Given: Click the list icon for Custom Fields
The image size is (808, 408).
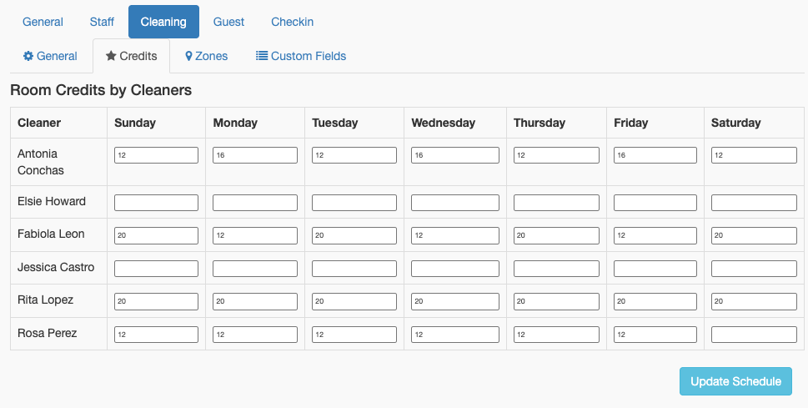Looking at the screenshot, I should pyautogui.click(x=262, y=56).
